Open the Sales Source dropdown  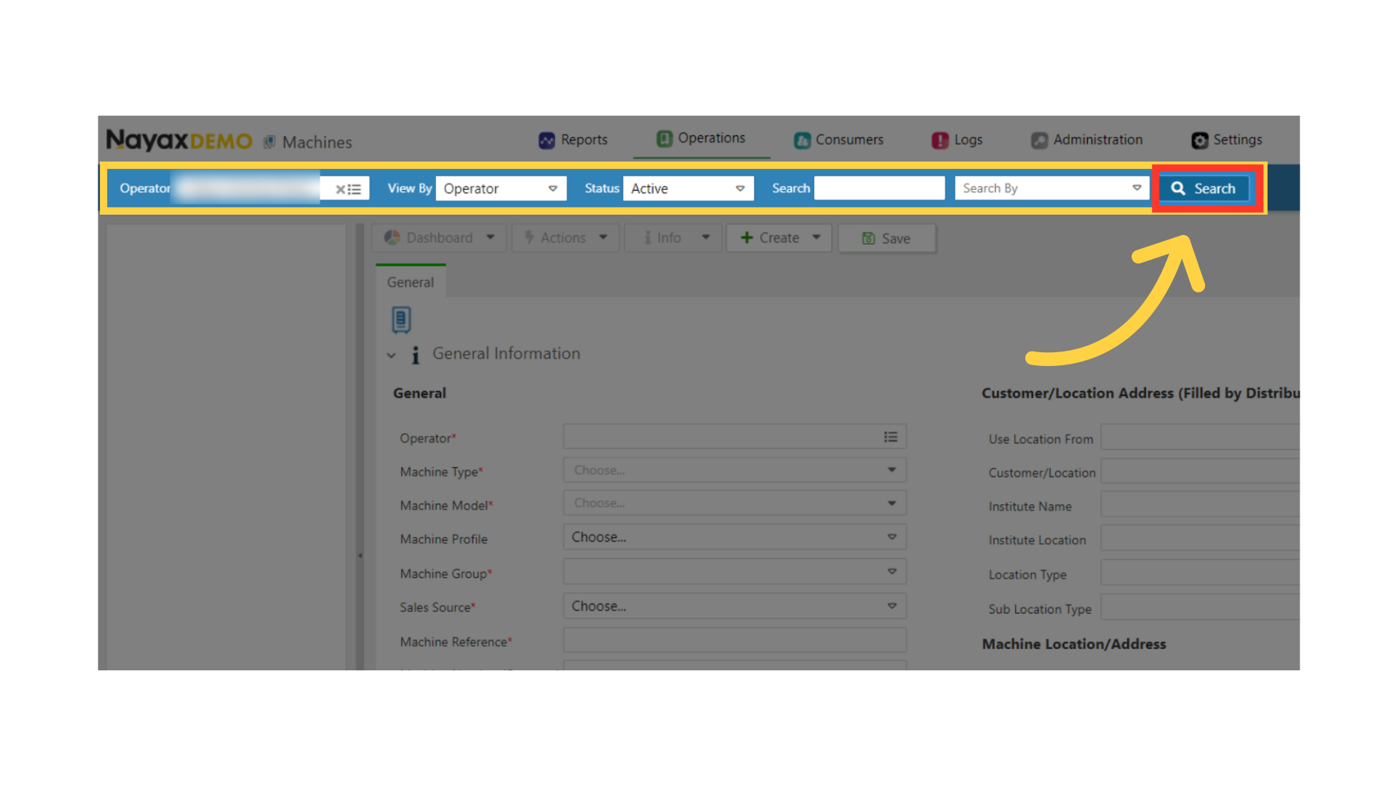click(x=735, y=606)
